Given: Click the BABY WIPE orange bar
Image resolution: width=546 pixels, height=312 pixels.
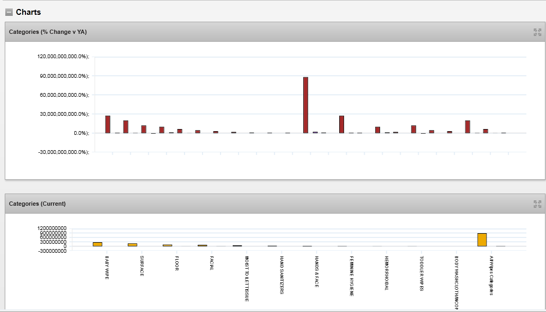Looking at the screenshot, I should 98,244.
